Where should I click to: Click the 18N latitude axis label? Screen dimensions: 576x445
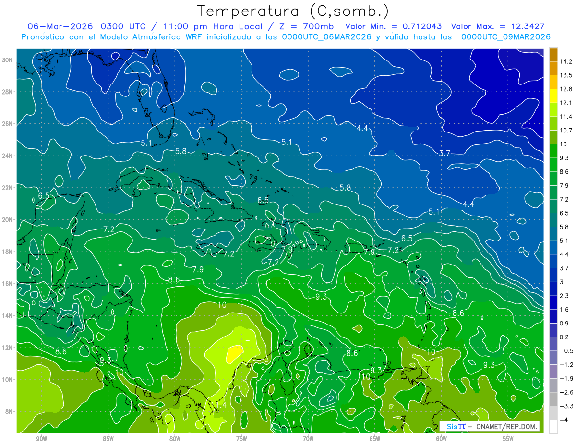pos(8,252)
